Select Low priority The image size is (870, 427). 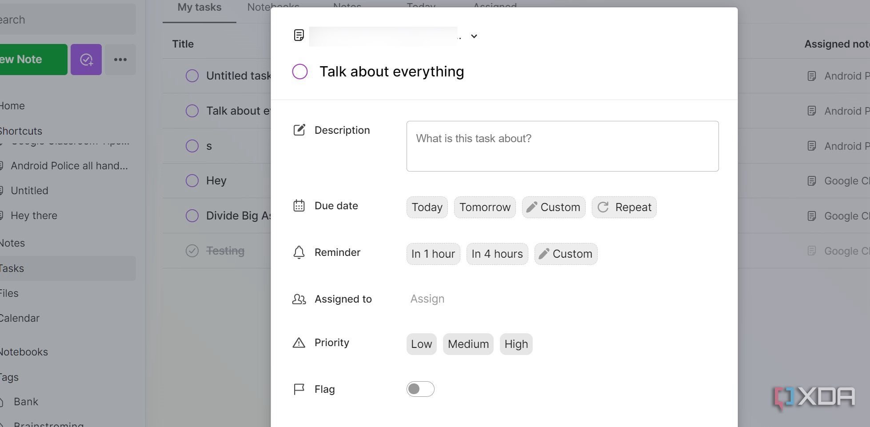(421, 344)
